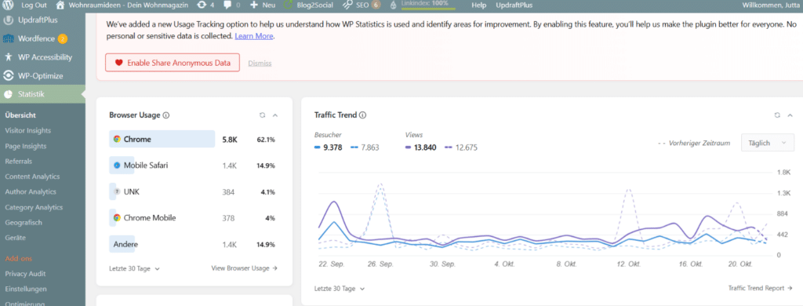Open Content Analytics in the sidebar
This screenshot has height=306, width=803.
[32, 177]
